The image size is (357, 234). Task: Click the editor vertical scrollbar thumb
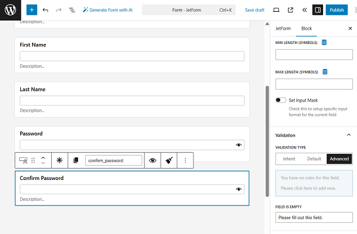point(267,141)
